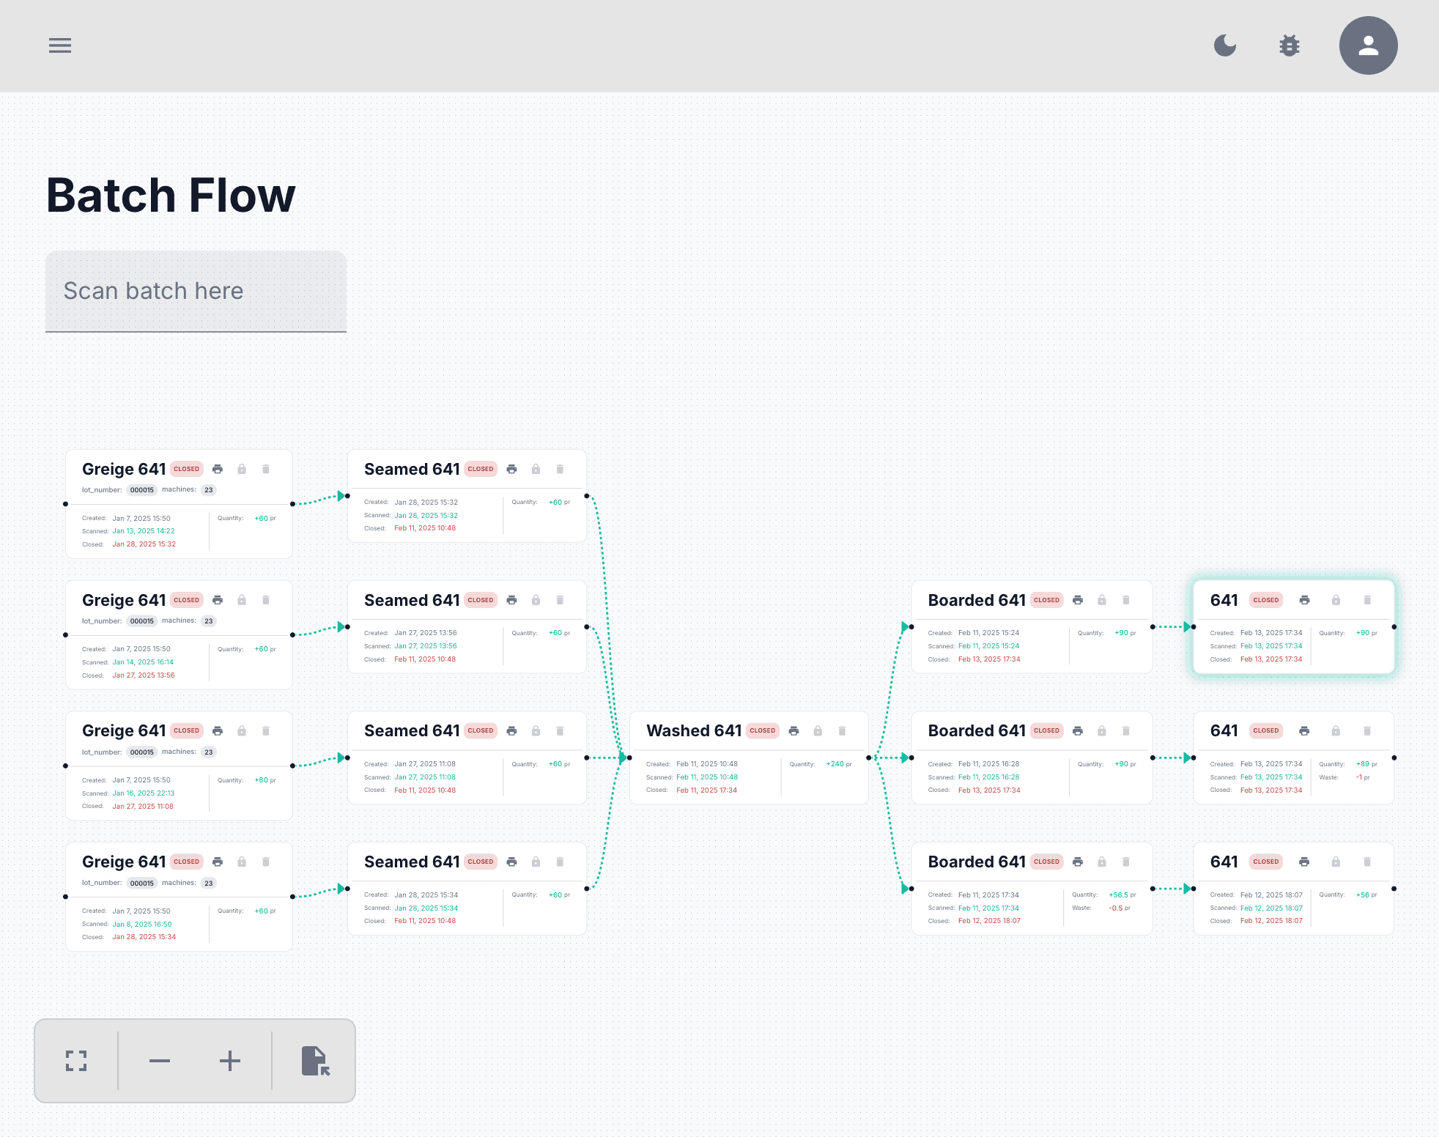Viewport: 1439px width, 1137px height.
Task: Click the -1 pr waste value on 641 card
Action: [1363, 777]
